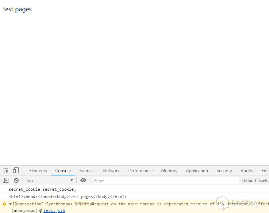Activate the inspect element picker icon
The width and height of the screenshot is (269, 213).
click(x=6, y=171)
